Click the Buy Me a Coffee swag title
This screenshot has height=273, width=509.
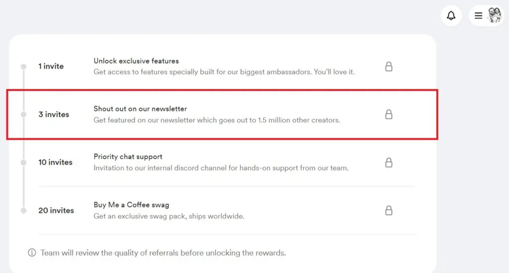[131, 205]
